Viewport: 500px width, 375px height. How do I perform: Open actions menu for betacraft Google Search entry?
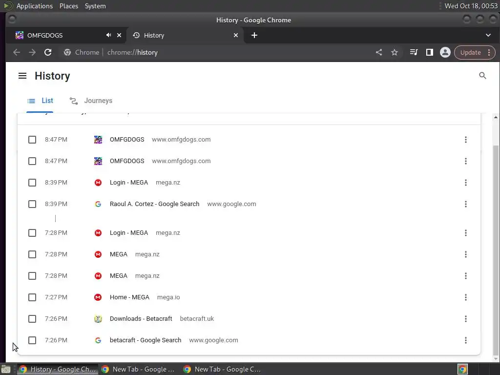click(465, 340)
